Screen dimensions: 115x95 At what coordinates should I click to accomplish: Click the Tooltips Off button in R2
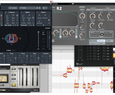point(82,7)
